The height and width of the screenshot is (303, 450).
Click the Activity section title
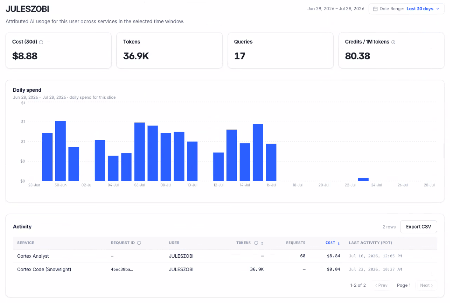(22, 227)
